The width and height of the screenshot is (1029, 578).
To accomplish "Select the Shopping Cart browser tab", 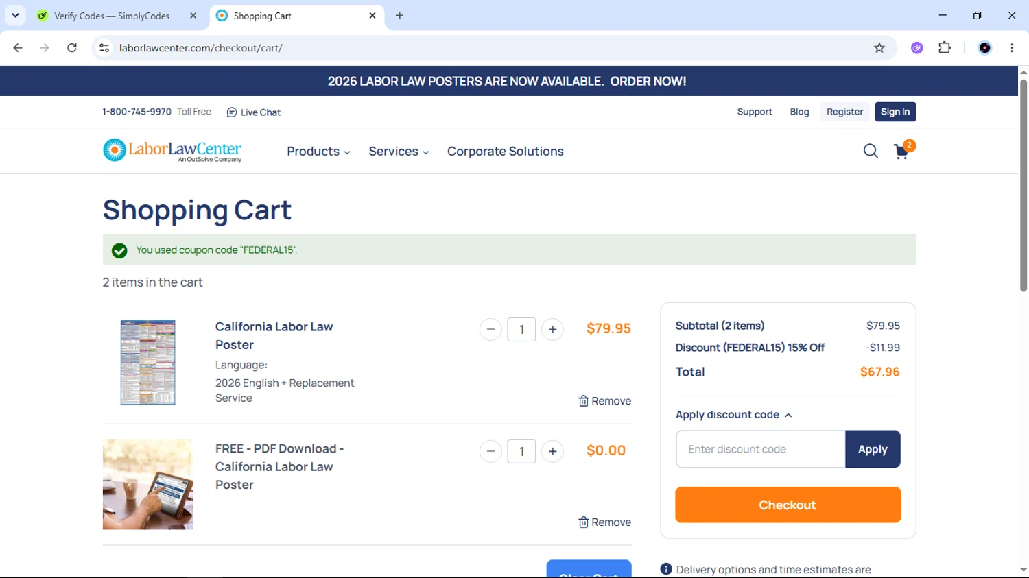I will [x=296, y=16].
